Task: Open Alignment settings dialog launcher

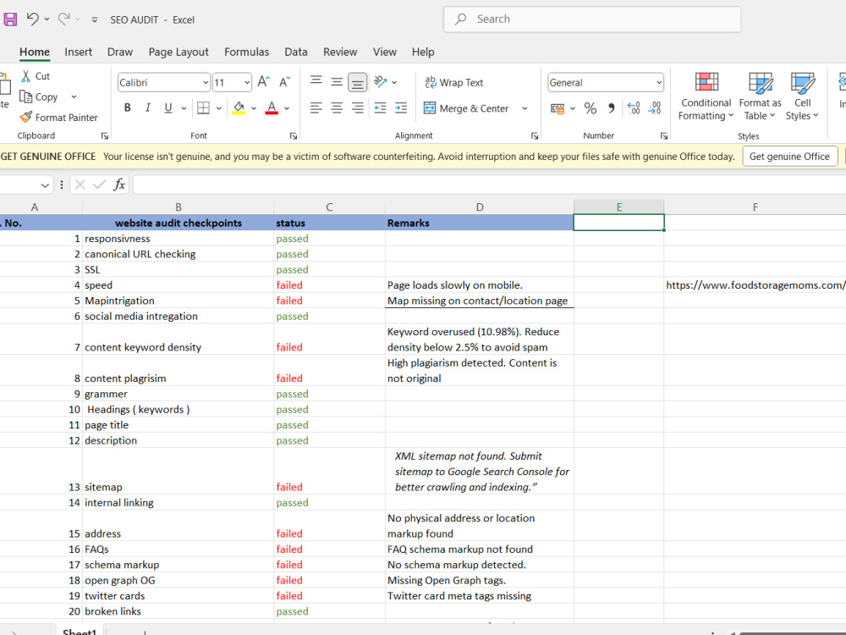Action: (535, 136)
